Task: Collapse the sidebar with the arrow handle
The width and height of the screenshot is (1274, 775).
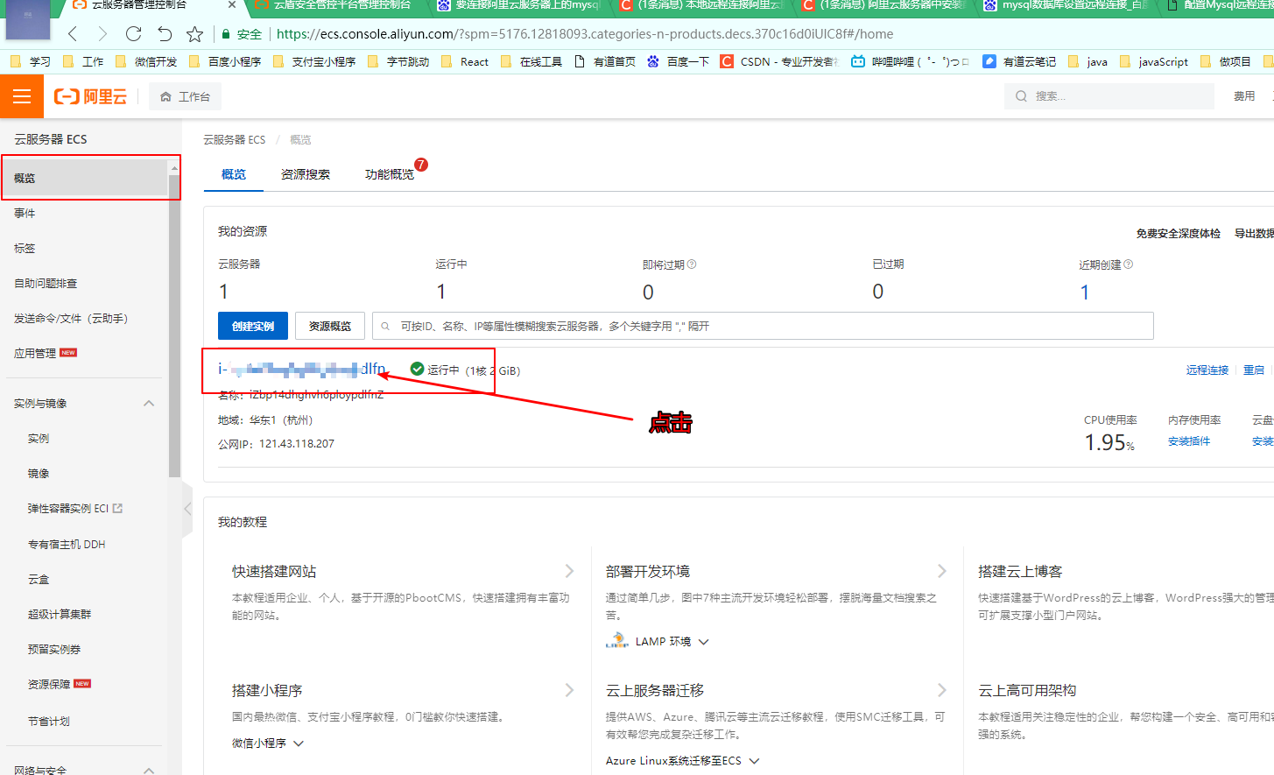Action: [187, 508]
